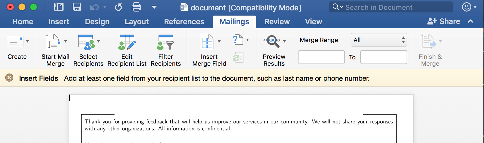This screenshot has width=484, height=143.
Task: Open the References tab
Action: pos(184,22)
